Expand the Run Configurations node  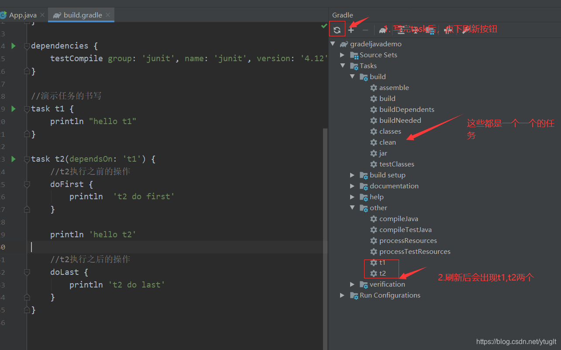coord(343,295)
